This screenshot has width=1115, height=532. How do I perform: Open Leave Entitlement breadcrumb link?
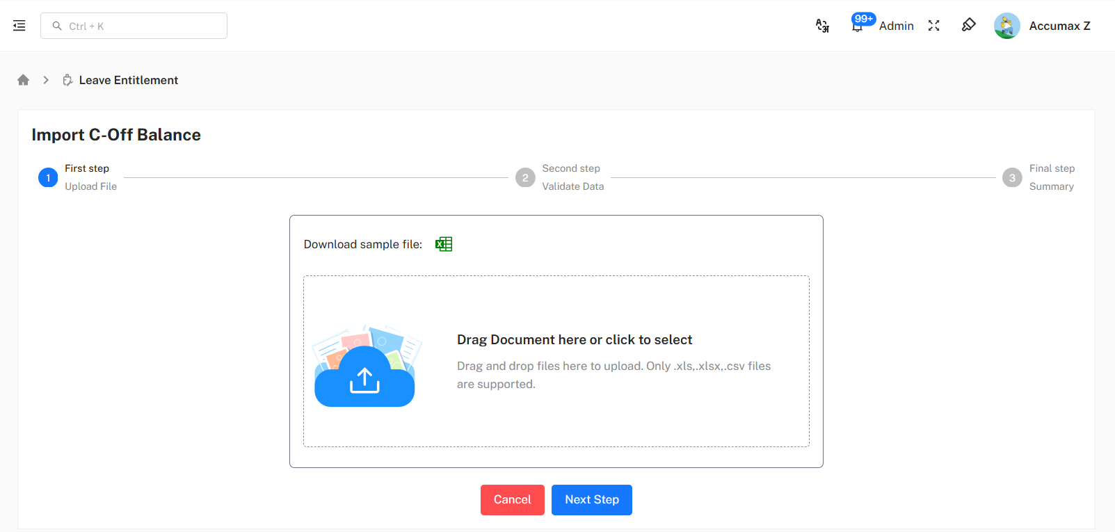[128, 80]
